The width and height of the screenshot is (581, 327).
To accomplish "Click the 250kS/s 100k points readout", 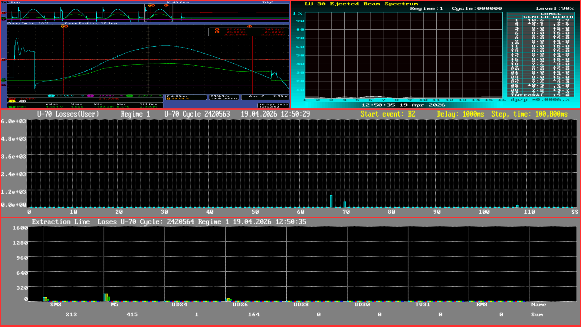I will pyautogui.click(x=224, y=97).
